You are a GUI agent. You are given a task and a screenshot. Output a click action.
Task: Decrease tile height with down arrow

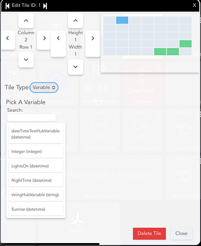[x=75, y=67]
